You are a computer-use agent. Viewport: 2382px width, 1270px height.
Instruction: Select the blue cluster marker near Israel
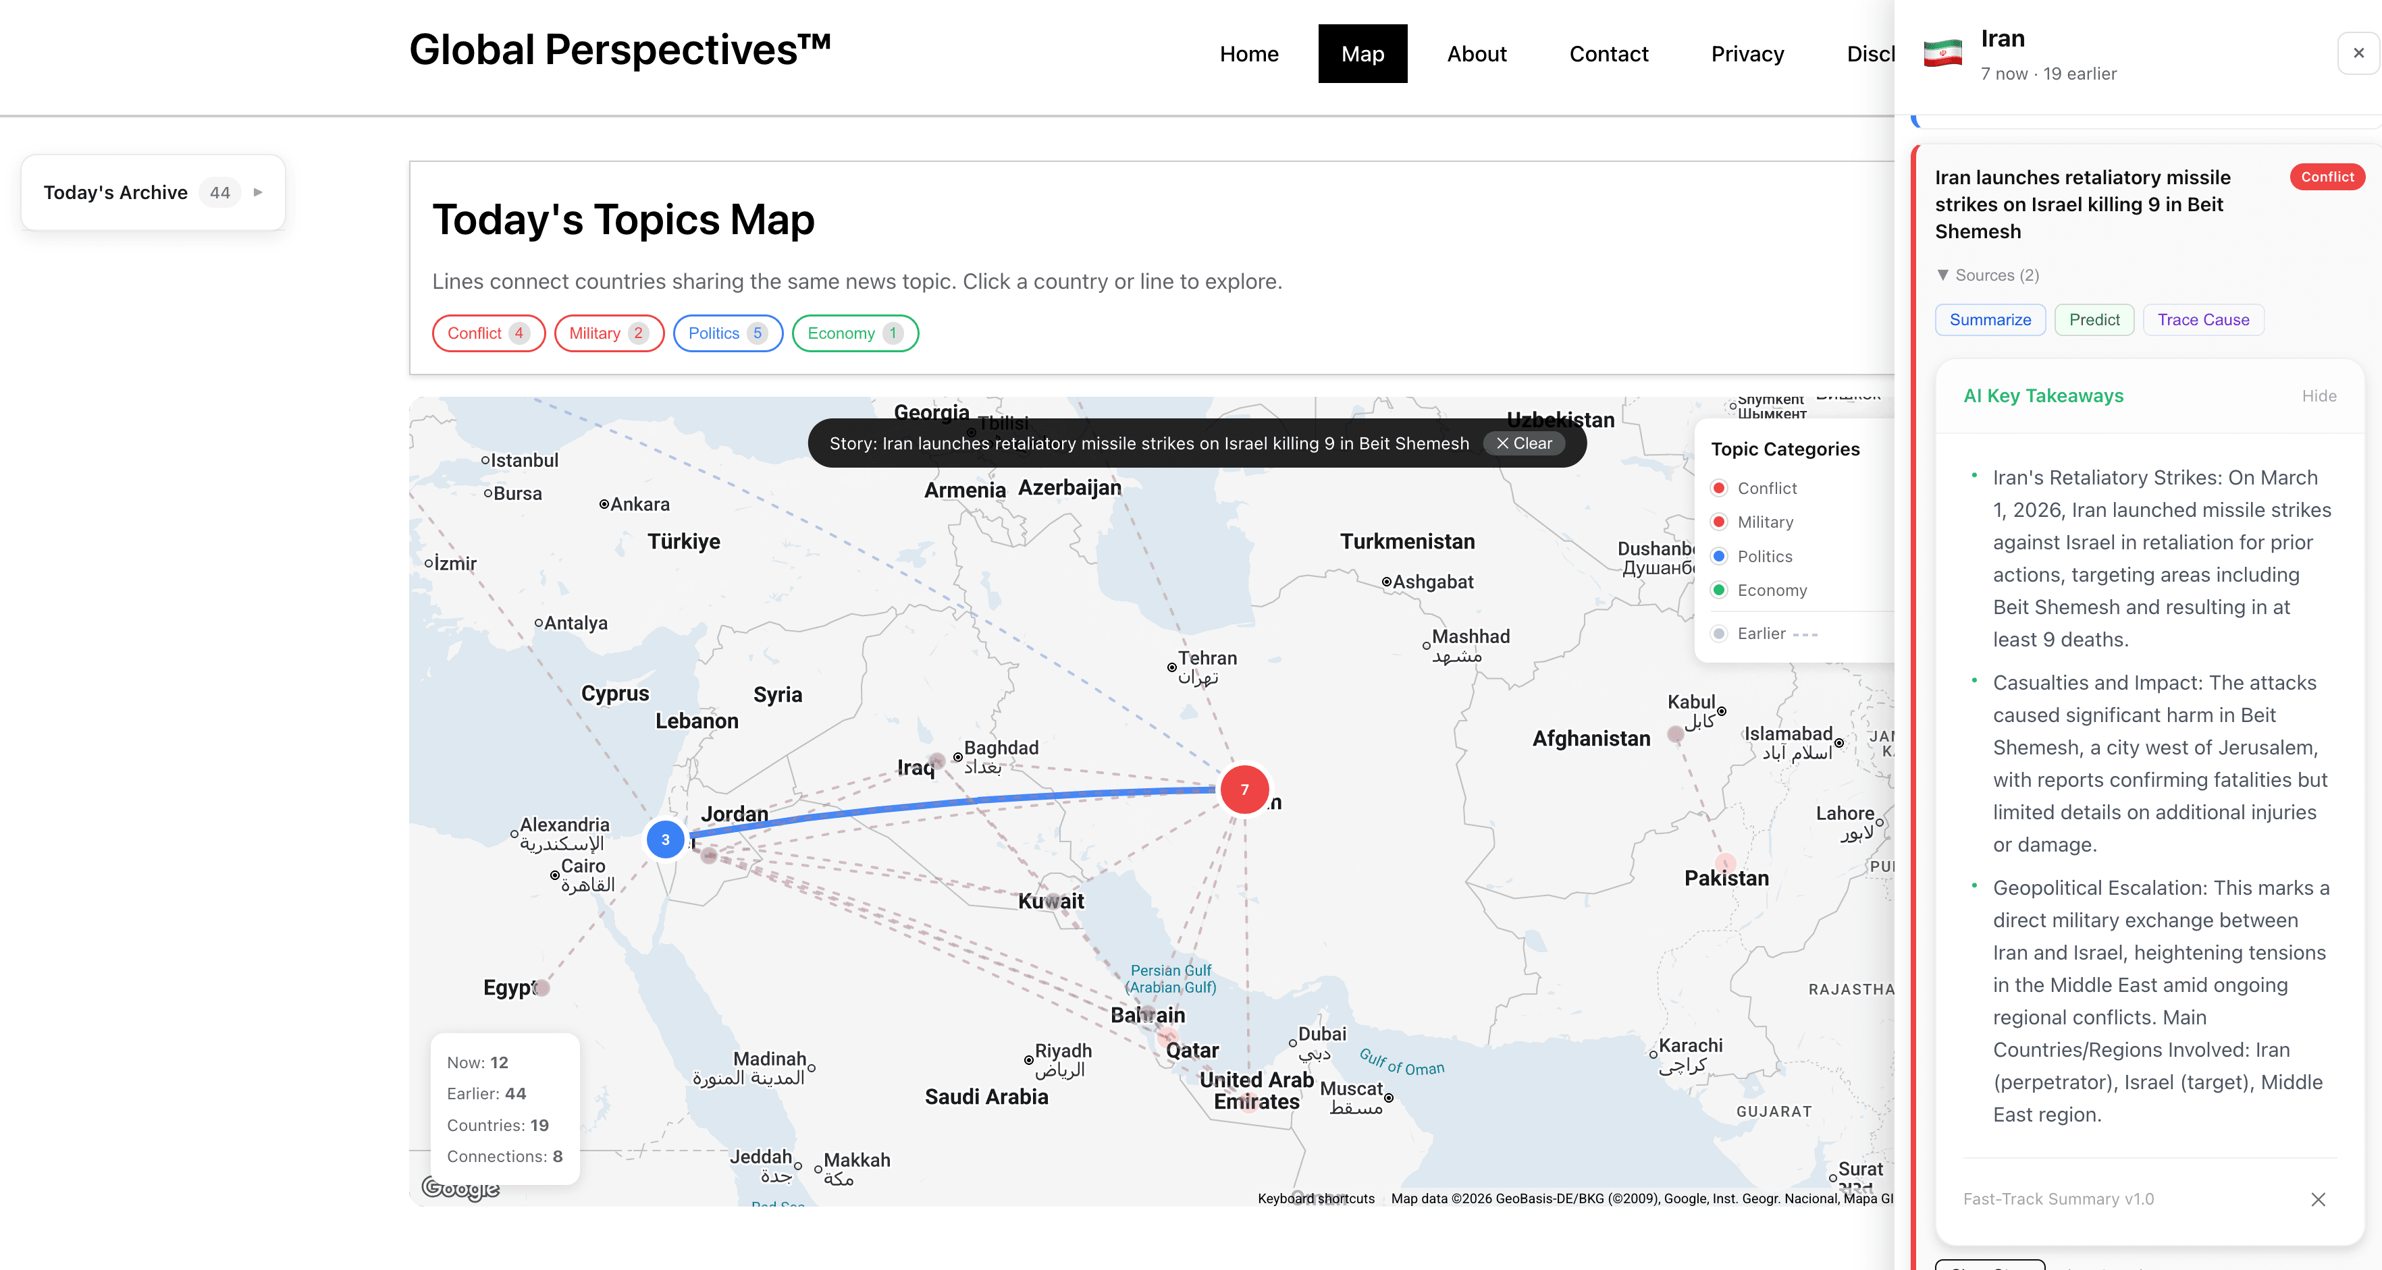pyautogui.click(x=665, y=839)
